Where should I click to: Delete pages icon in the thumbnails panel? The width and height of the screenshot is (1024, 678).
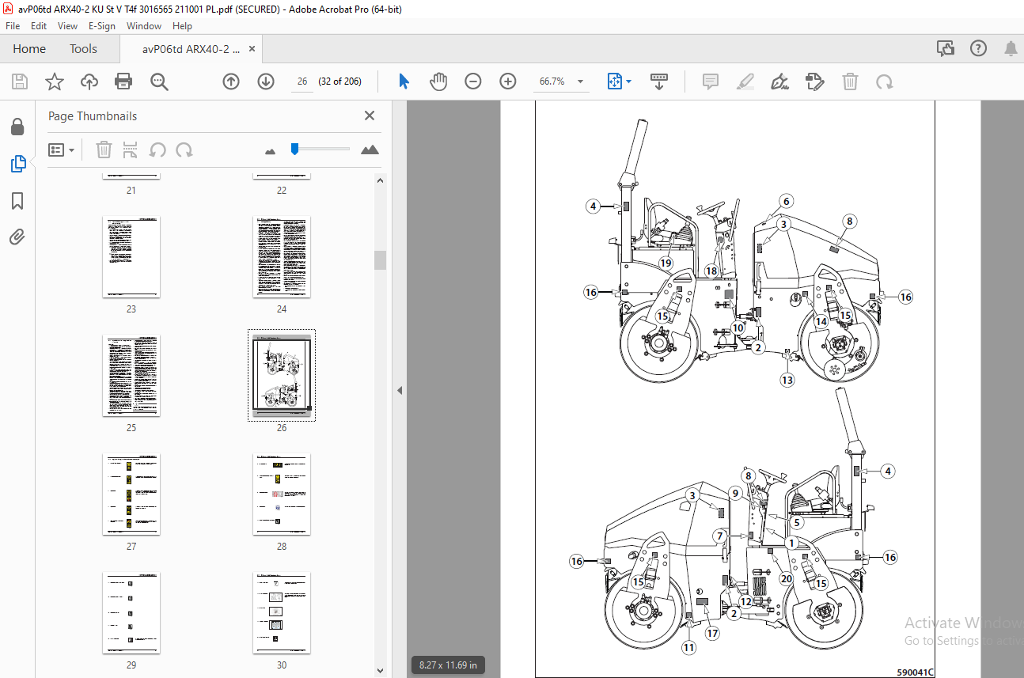click(x=104, y=150)
